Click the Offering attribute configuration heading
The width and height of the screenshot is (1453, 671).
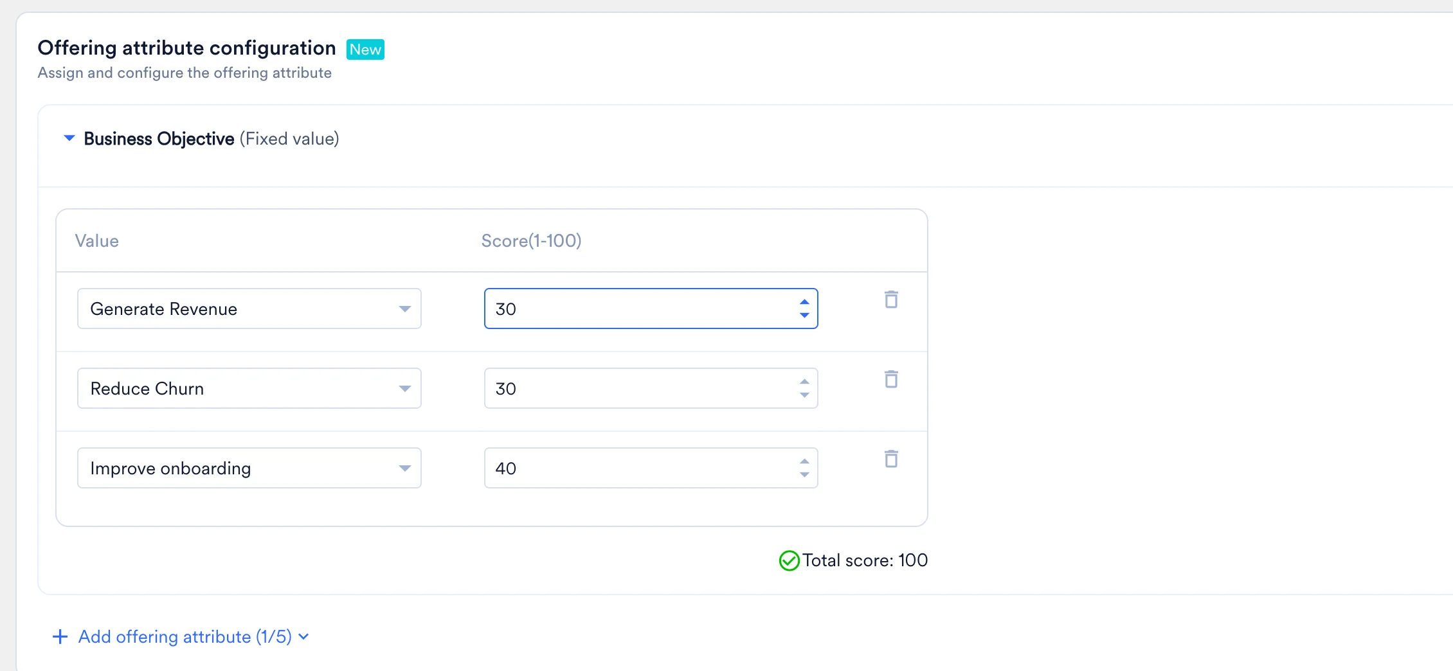pyautogui.click(x=187, y=48)
